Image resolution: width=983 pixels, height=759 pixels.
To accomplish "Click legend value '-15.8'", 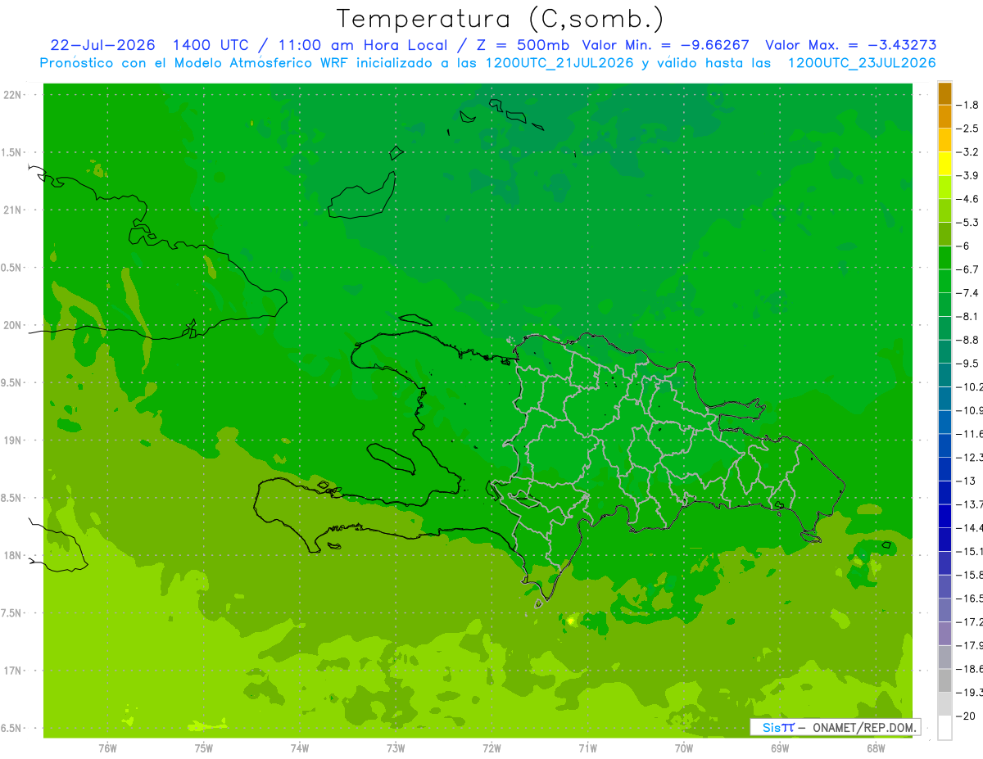I will (970, 575).
